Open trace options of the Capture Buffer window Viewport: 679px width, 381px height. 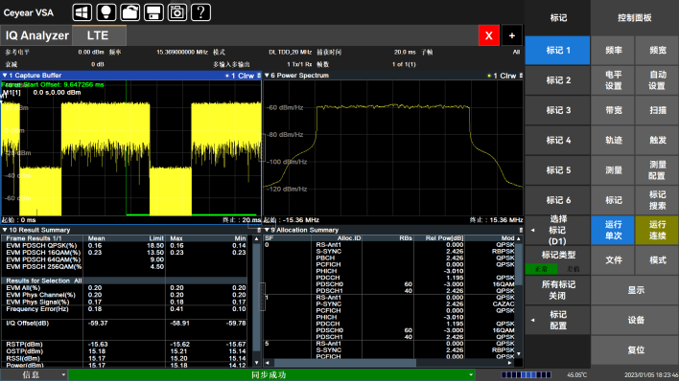(x=259, y=76)
